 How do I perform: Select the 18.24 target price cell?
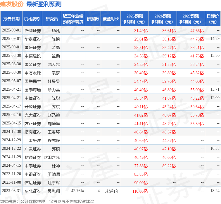215,191
